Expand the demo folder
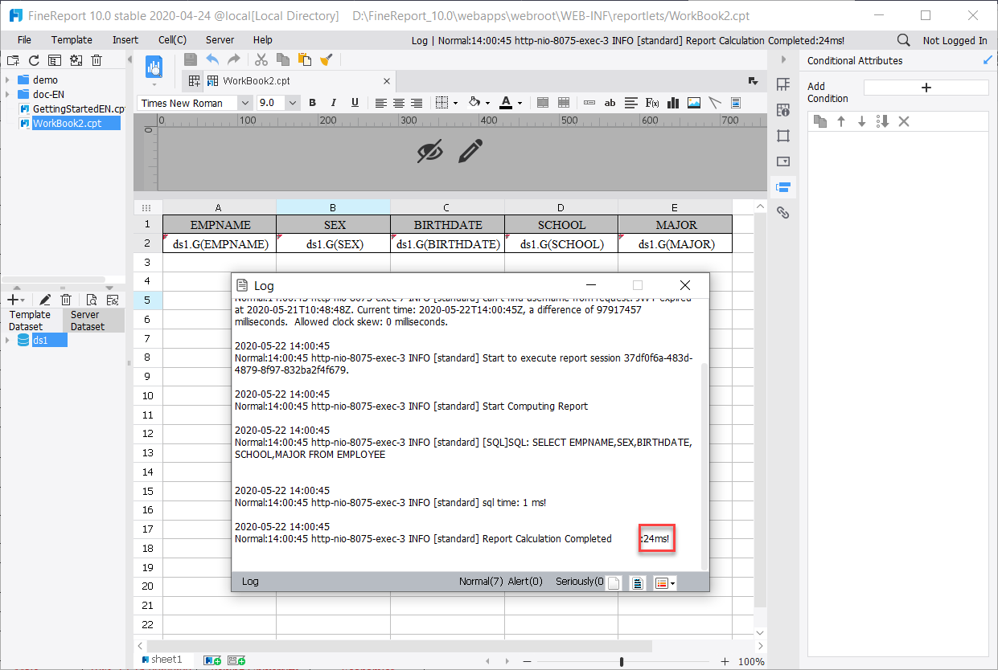Image resolution: width=998 pixels, height=670 pixels. point(7,80)
